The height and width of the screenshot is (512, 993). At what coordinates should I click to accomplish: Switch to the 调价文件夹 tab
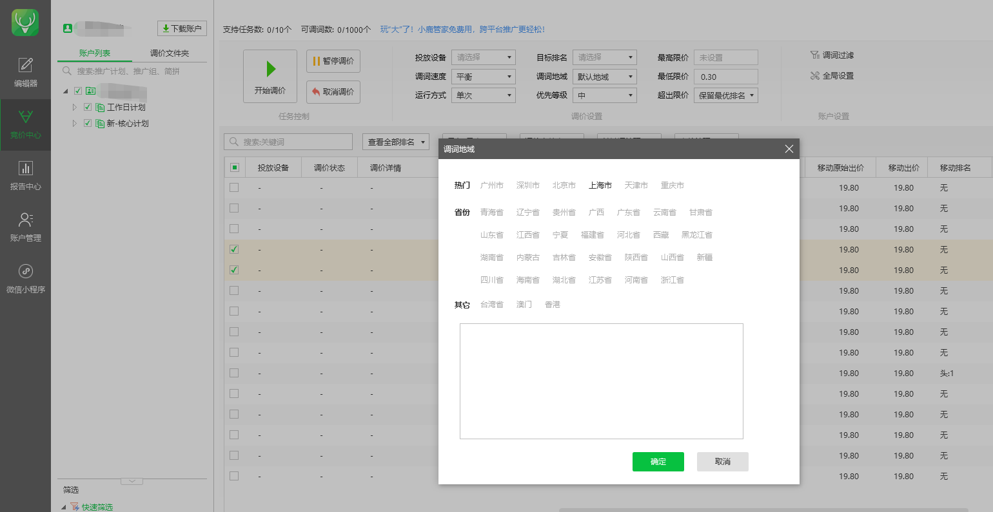(x=170, y=53)
